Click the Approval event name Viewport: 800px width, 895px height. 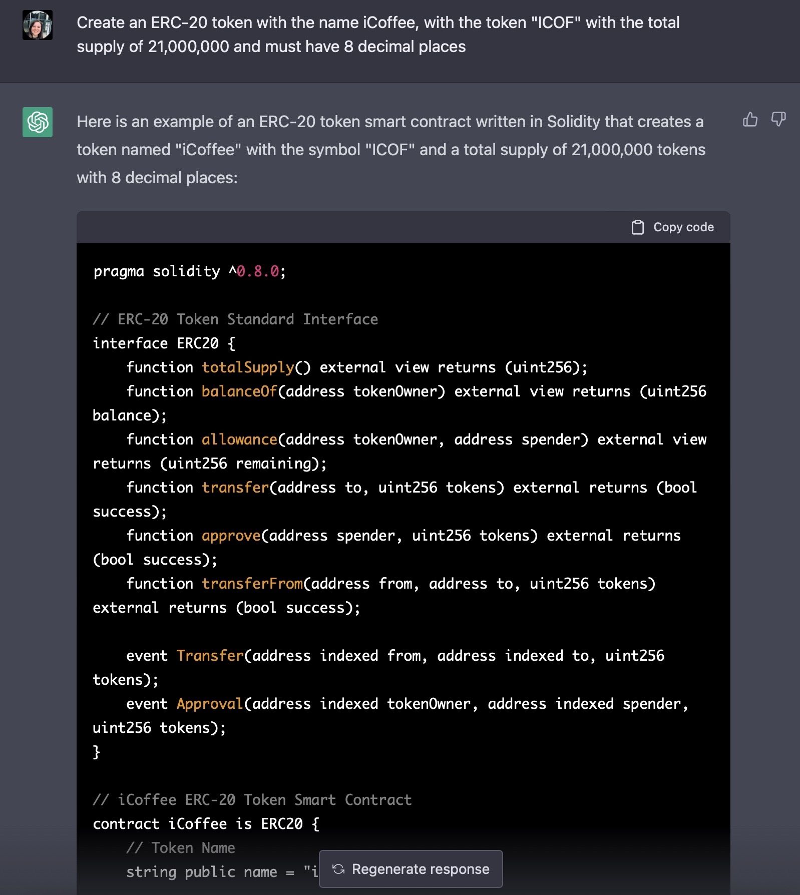click(210, 704)
